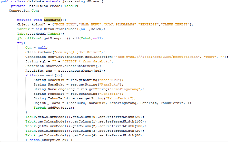
Task: Click the catch keyword
Action: 35,140
